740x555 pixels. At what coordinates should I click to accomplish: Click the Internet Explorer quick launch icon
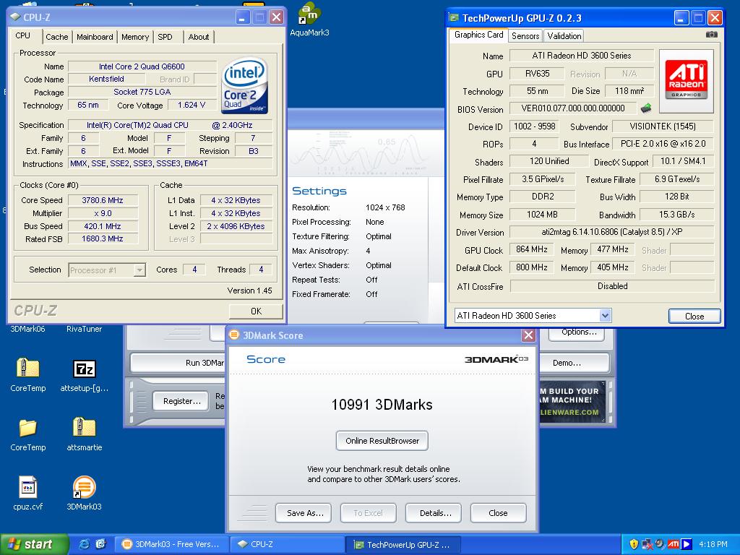point(84,544)
